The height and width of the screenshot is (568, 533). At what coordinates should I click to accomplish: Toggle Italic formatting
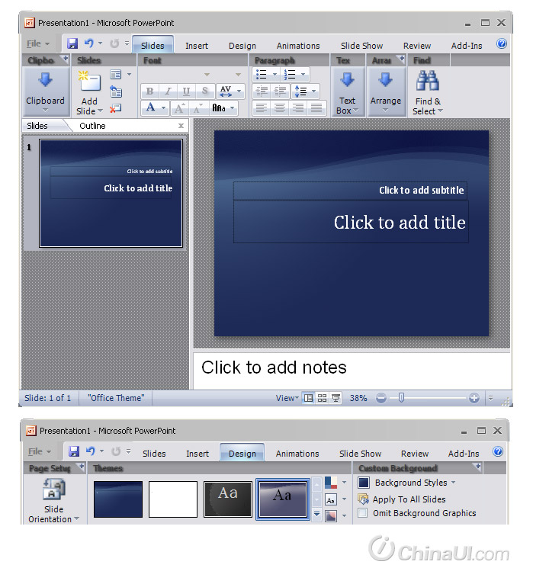168,91
